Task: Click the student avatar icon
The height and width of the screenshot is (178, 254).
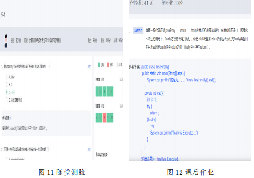Action: (6, 41)
